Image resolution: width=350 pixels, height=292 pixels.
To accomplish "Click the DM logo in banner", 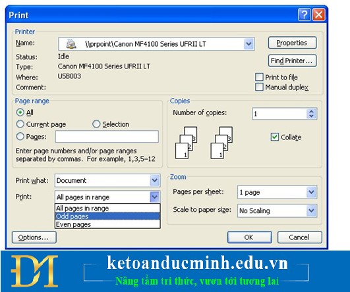I will [x=34, y=271].
